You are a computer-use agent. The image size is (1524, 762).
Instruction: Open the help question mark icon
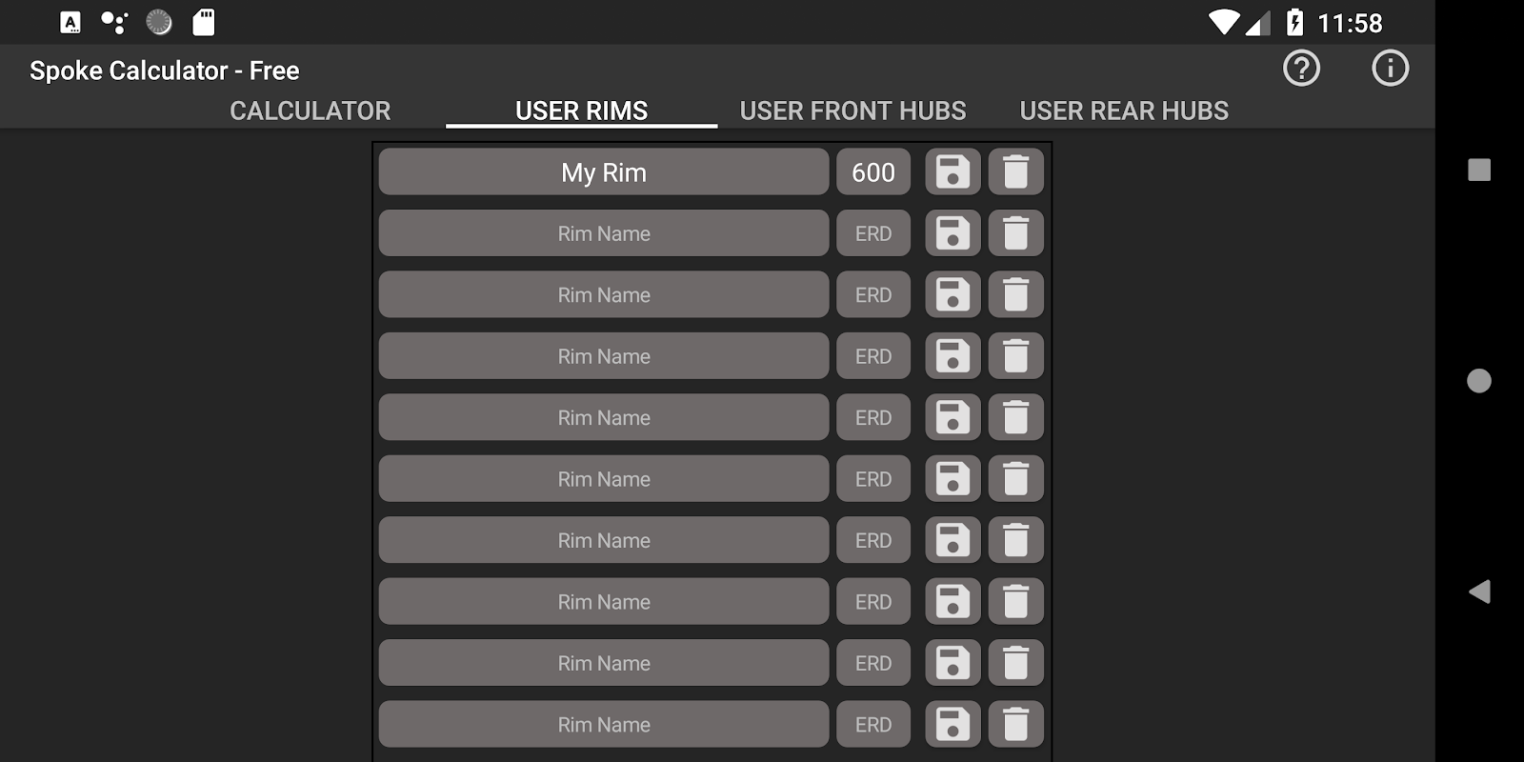click(x=1301, y=69)
